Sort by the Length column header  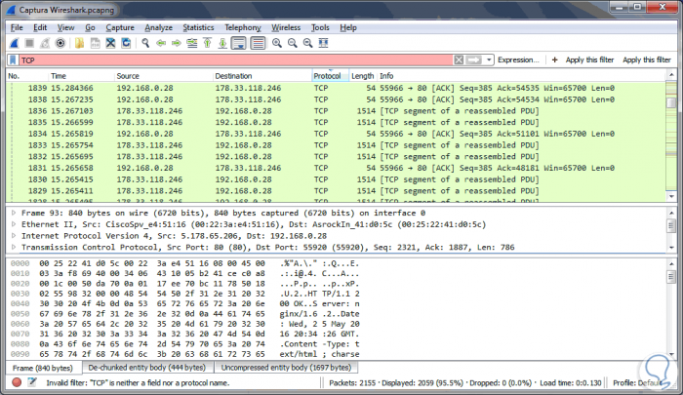pos(363,76)
